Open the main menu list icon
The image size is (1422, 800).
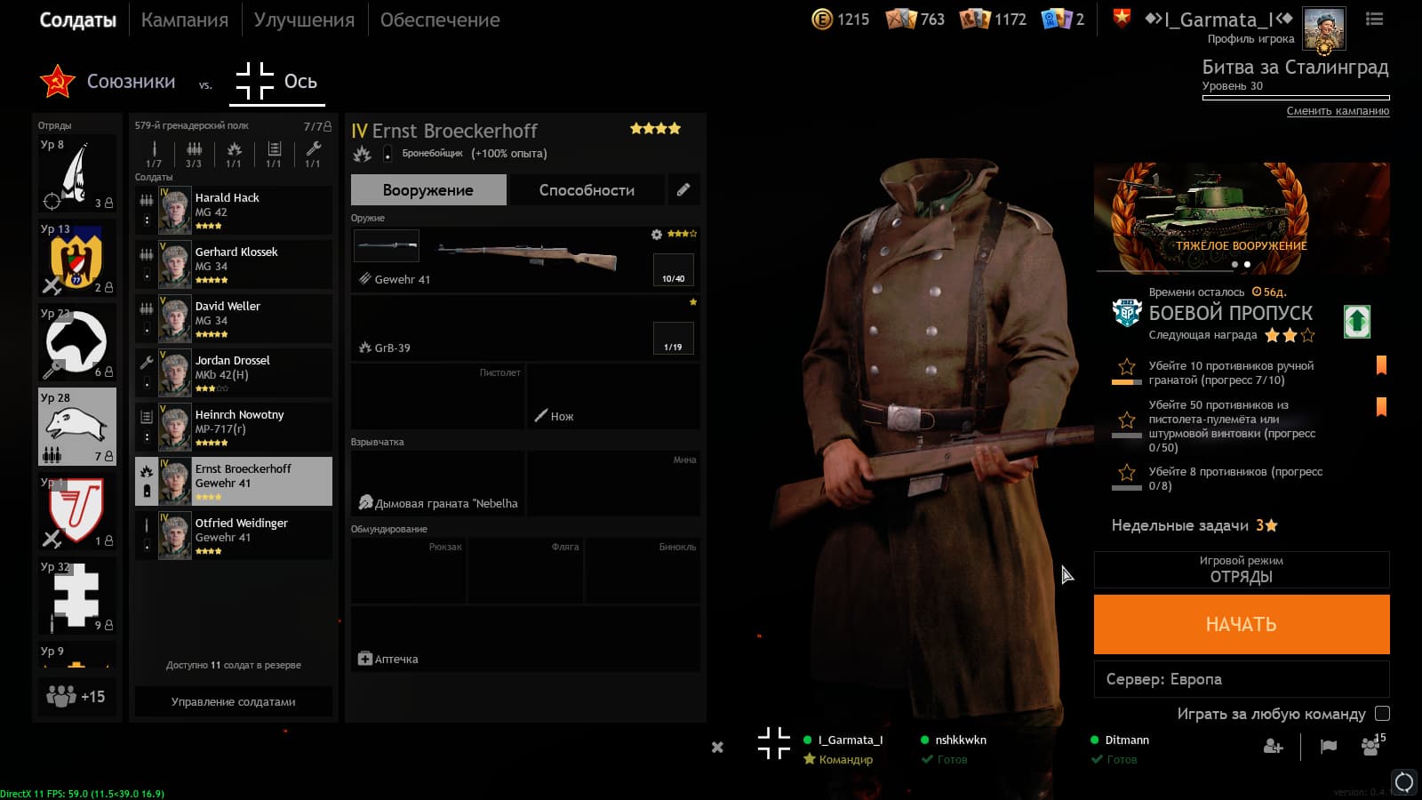pyautogui.click(x=1374, y=19)
